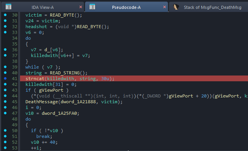Click line number 48 in the gutter
The height and width of the screenshot is (151, 248).
[x=15, y=119]
